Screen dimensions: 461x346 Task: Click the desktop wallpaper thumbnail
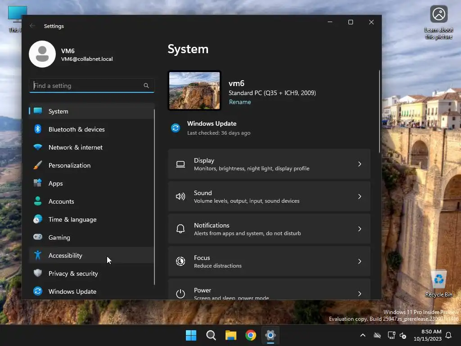pos(194,91)
